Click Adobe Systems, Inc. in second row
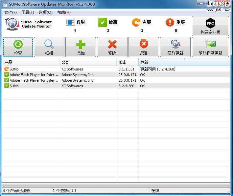The height and width of the screenshot is (196, 233). point(78,75)
